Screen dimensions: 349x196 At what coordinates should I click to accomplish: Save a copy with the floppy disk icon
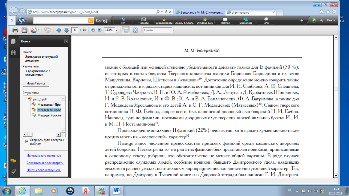[x=24, y=30]
